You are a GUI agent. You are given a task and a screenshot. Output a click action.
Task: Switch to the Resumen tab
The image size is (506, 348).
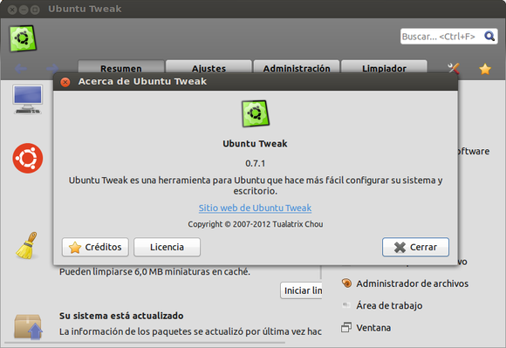click(x=121, y=67)
